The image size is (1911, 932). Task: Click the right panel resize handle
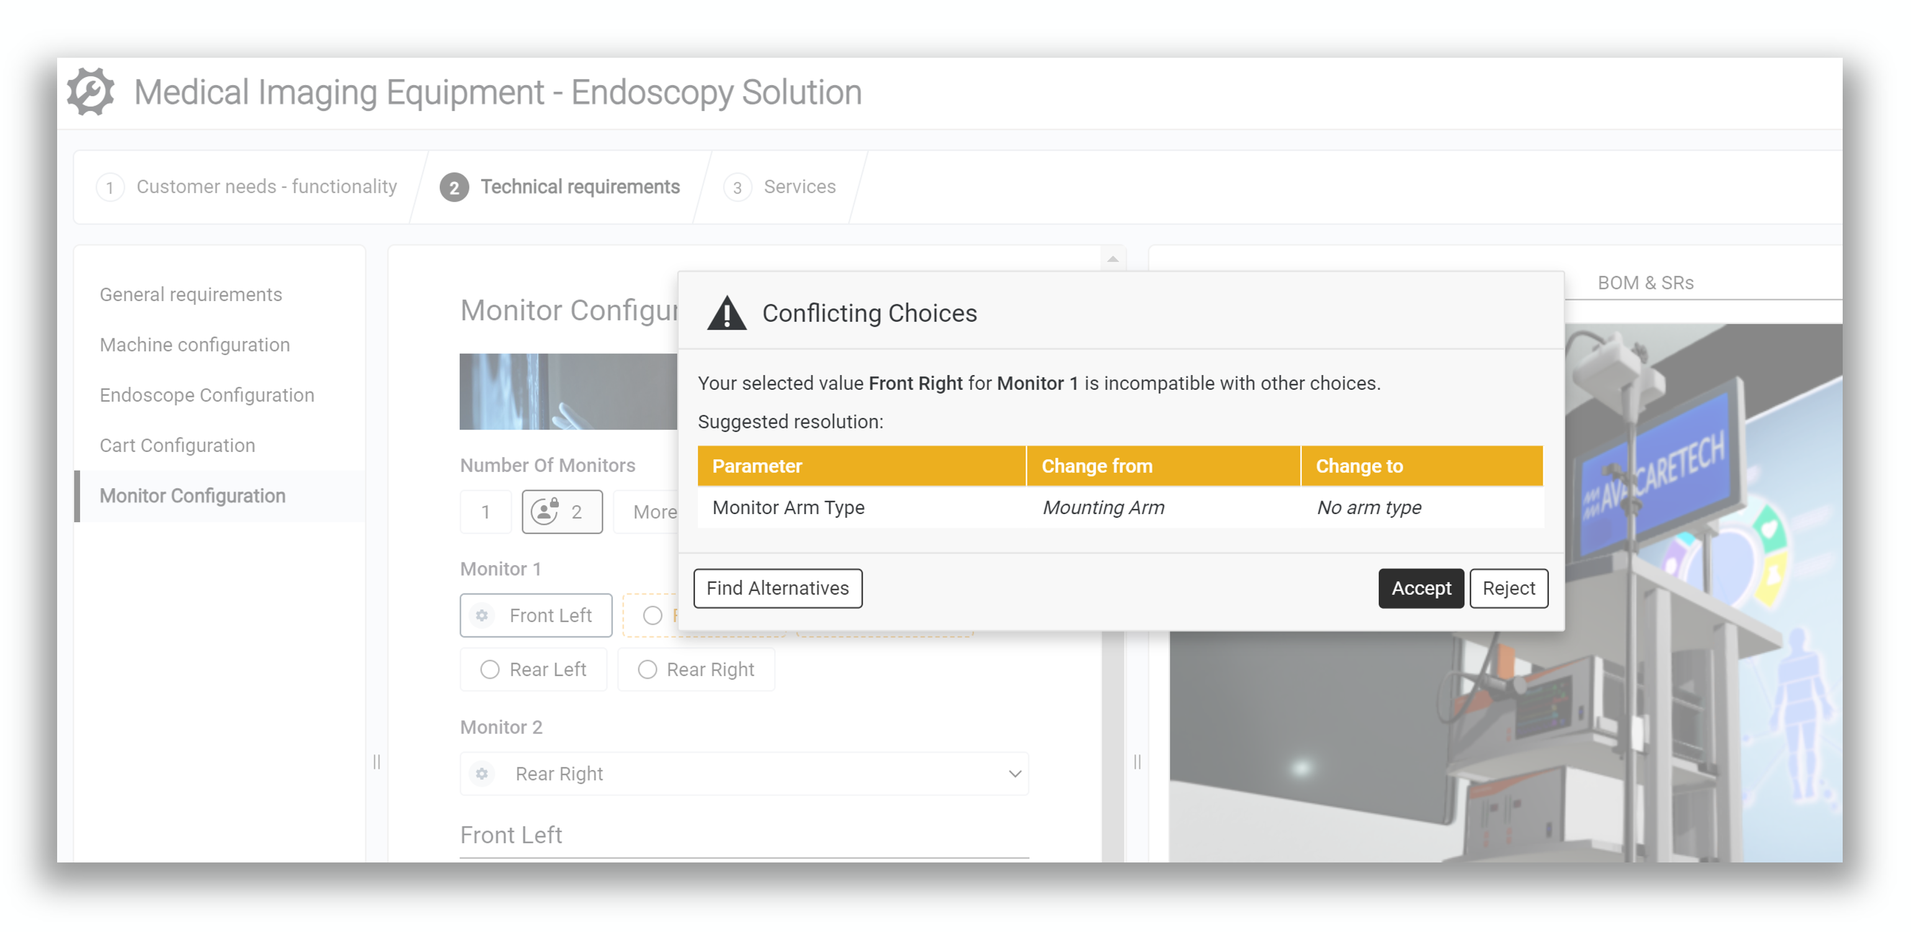1137,762
